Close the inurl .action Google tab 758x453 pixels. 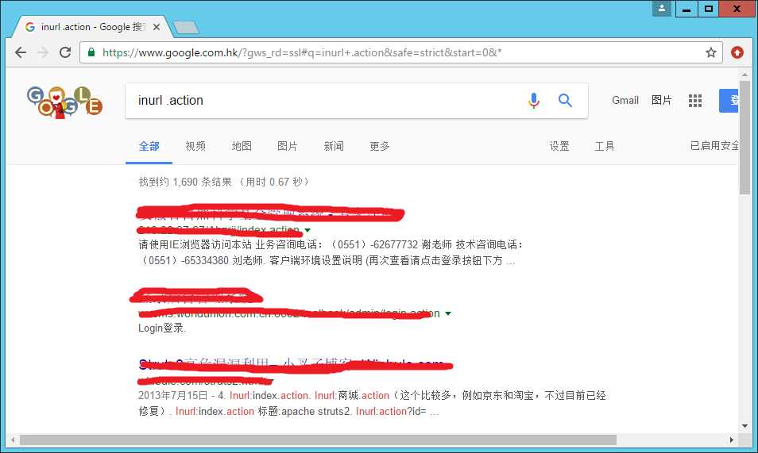[157, 27]
